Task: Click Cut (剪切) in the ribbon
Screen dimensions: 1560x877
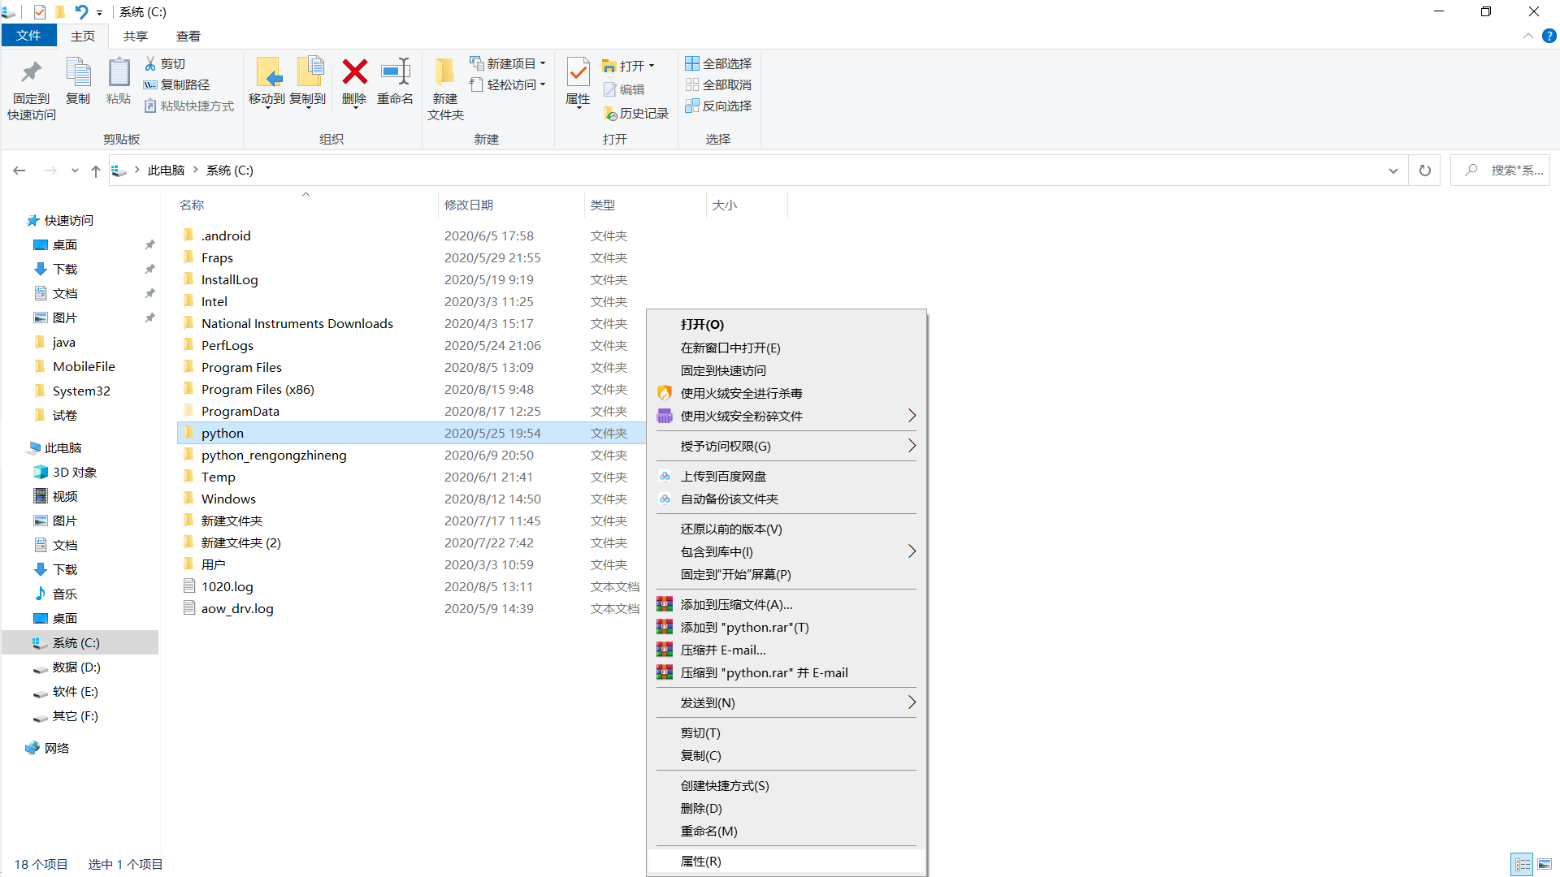Action: (165, 63)
